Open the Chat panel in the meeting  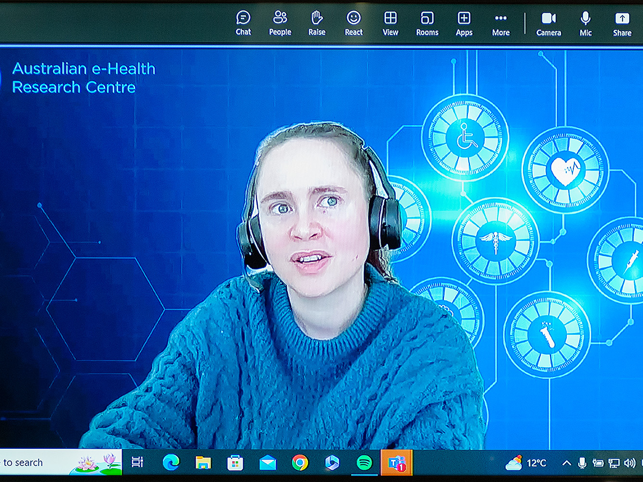point(243,24)
